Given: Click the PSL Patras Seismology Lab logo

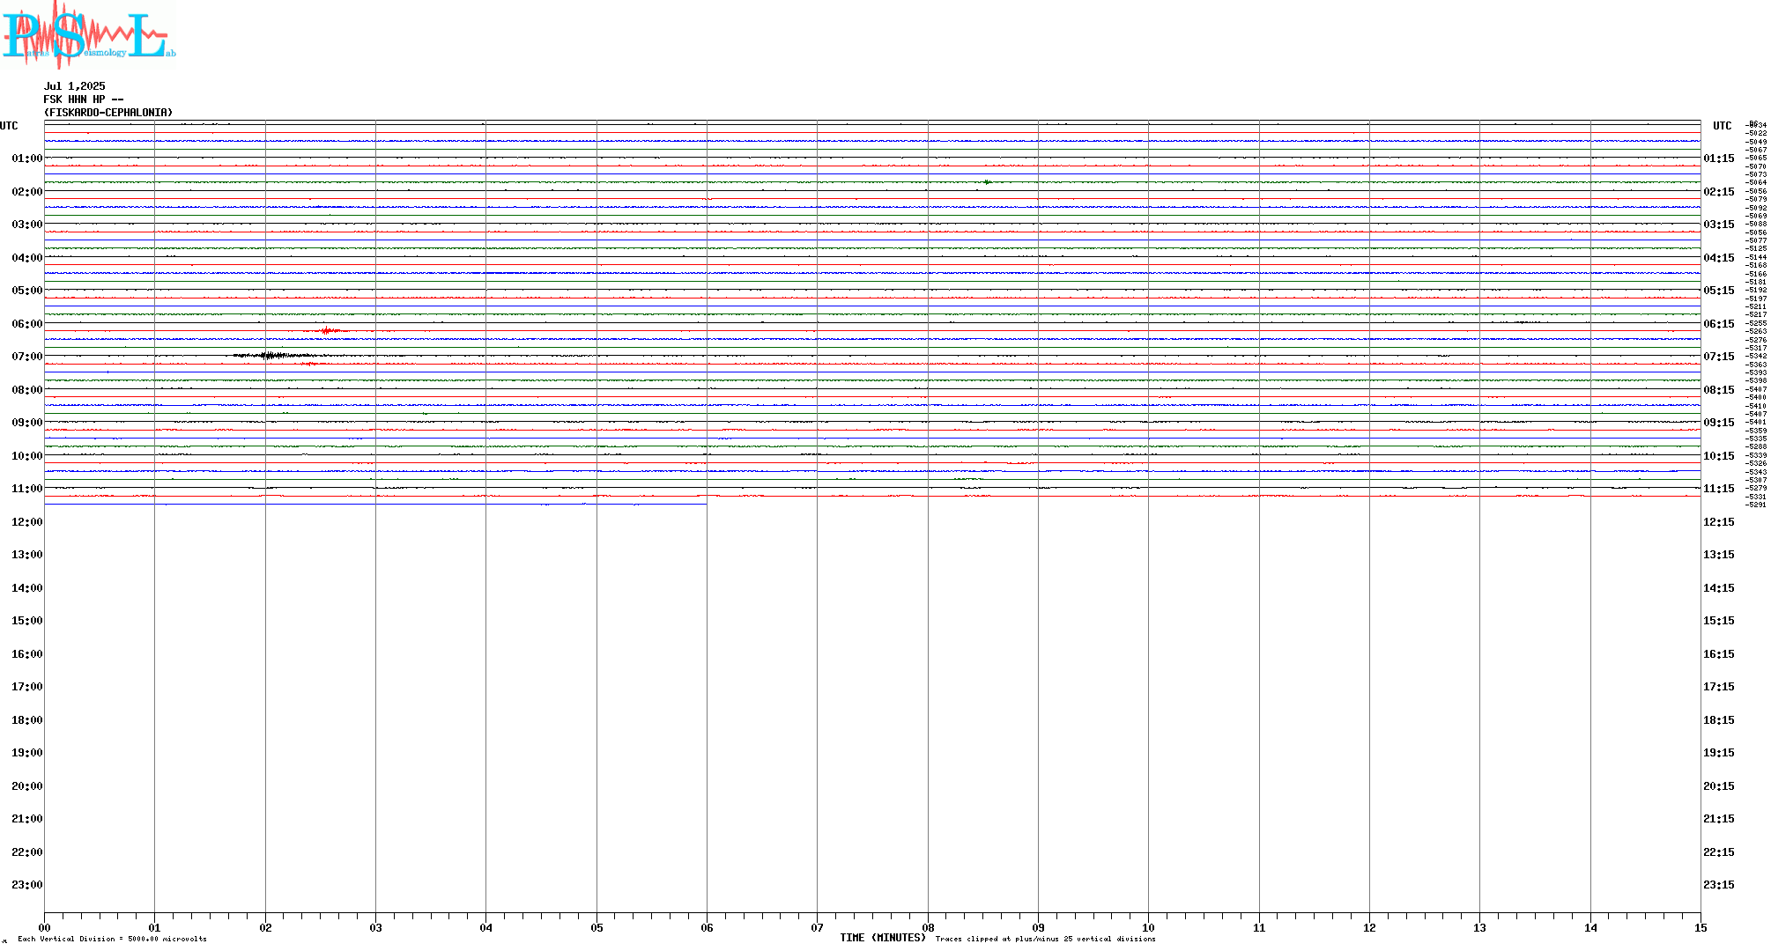Looking at the screenshot, I should point(88,33).
